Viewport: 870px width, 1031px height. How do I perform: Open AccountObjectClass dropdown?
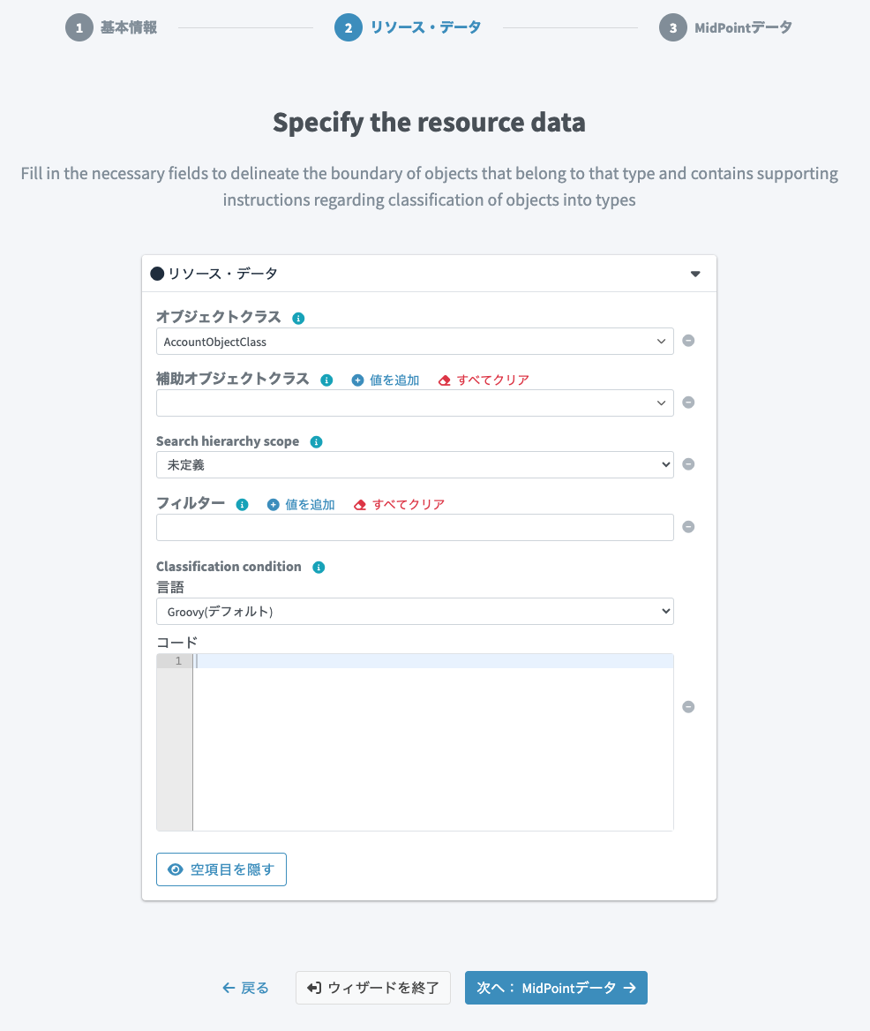coord(415,342)
